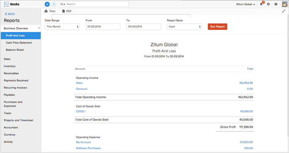The width and height of the screenshot is (289, 153).
Task: Open the Balance Sheet report
Action: pyautogui.click(x=15, y=50)
